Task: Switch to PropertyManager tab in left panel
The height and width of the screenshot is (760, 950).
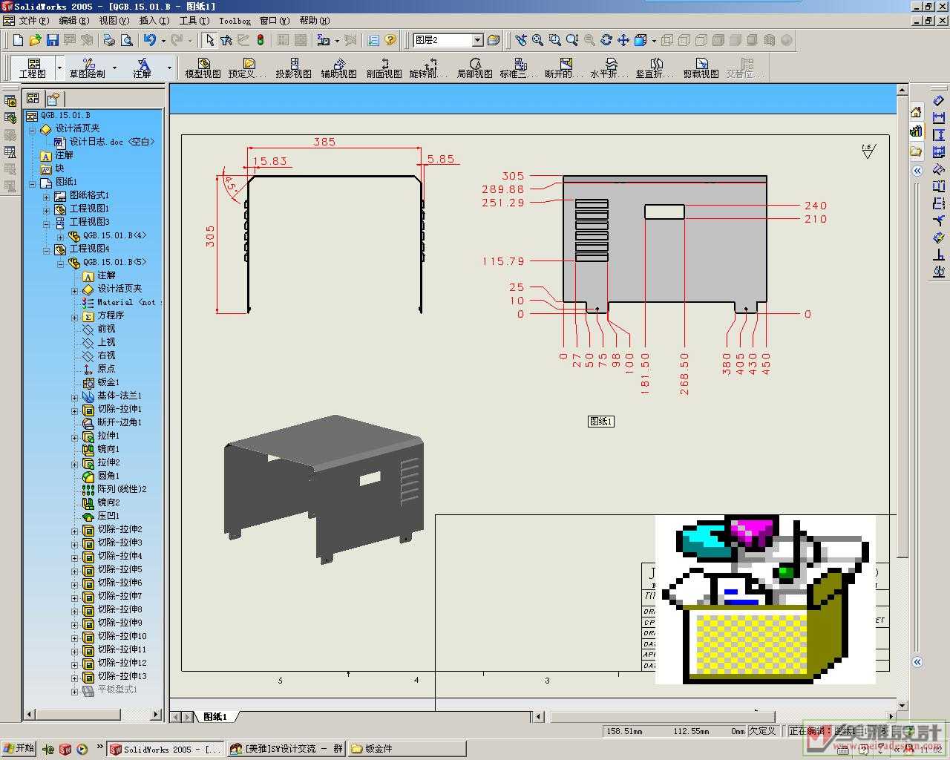Action: [53, 99]
